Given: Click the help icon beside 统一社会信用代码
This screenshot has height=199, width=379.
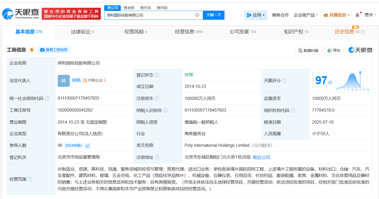Looking at the screenshot, I should (x=47, y=98).
